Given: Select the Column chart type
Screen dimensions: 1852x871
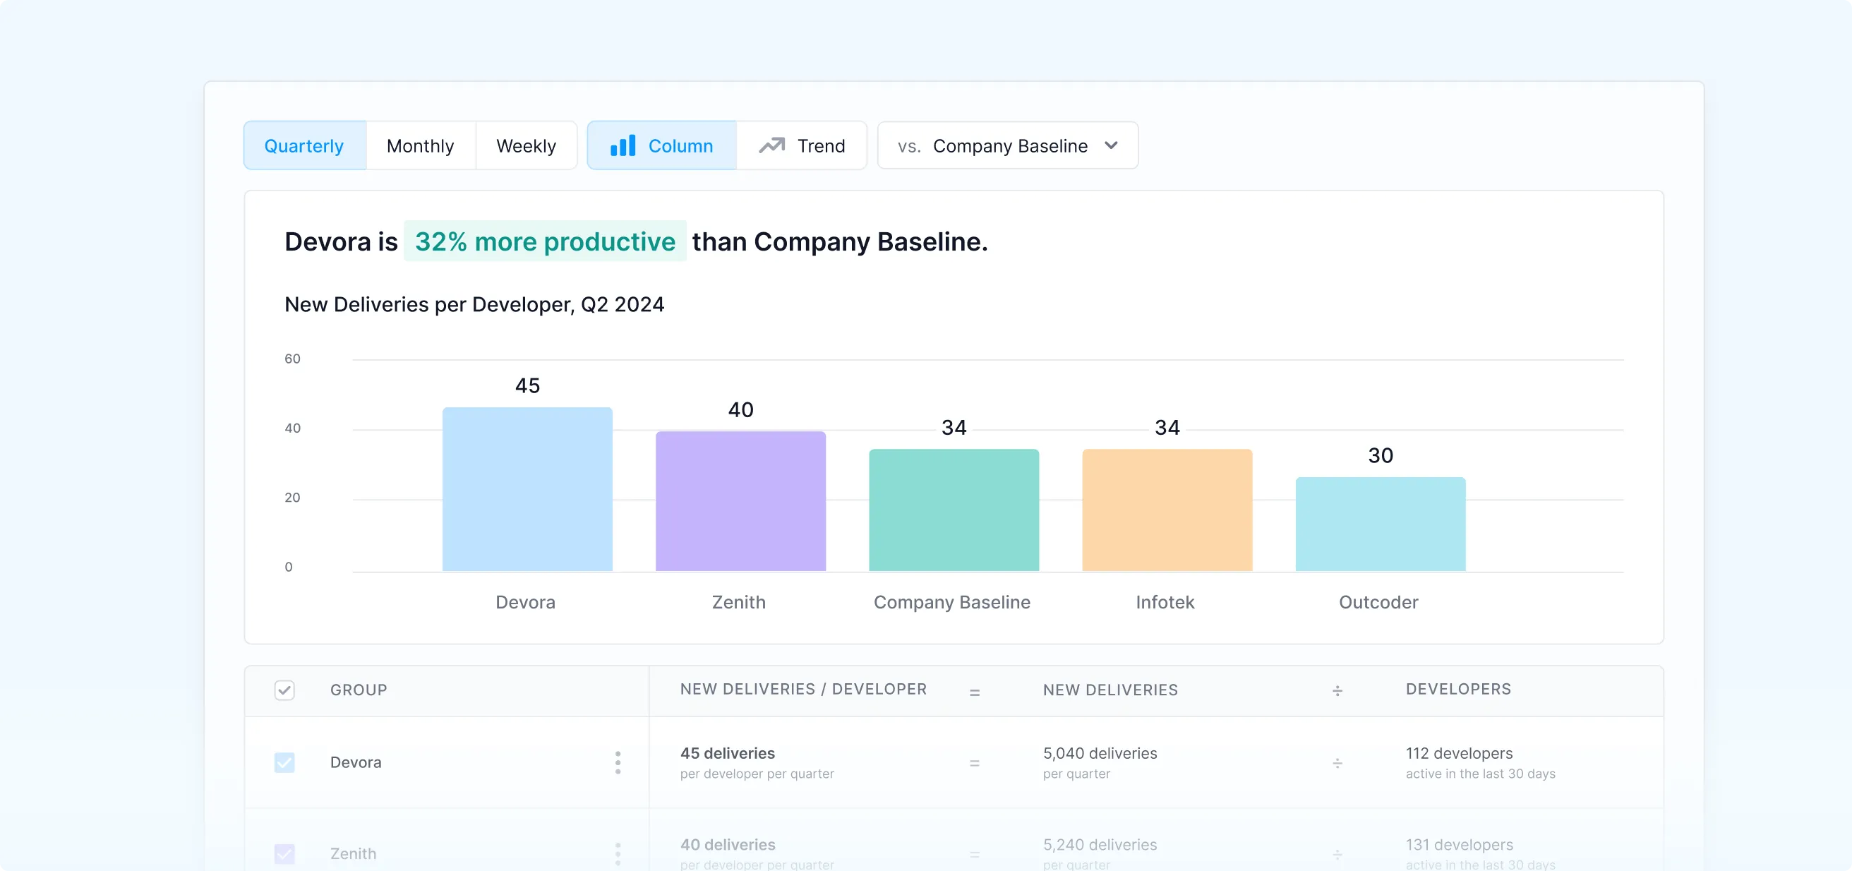Looking at the screenshot, I should pos(661,145).
